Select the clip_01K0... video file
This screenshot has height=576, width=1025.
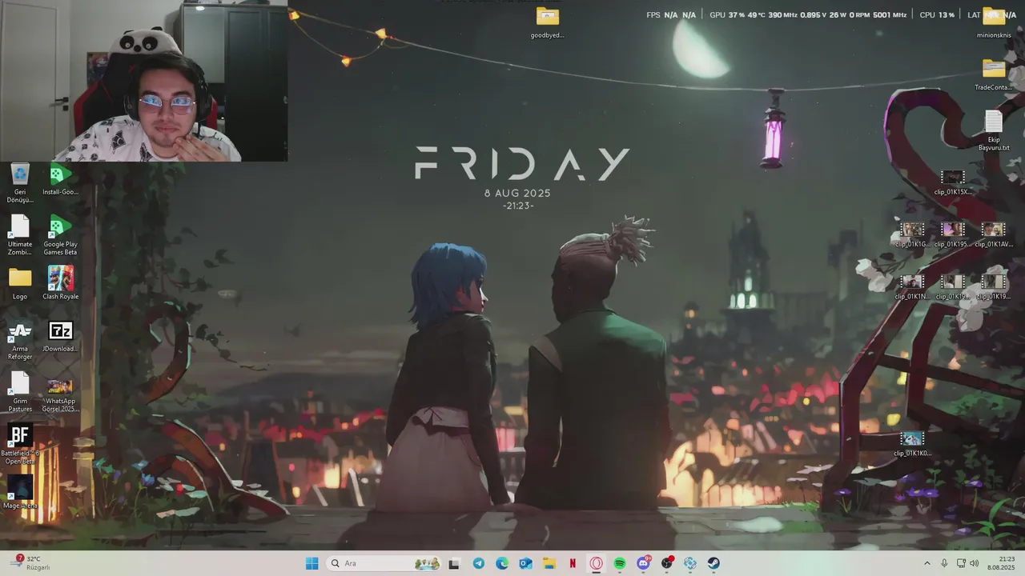912,444
